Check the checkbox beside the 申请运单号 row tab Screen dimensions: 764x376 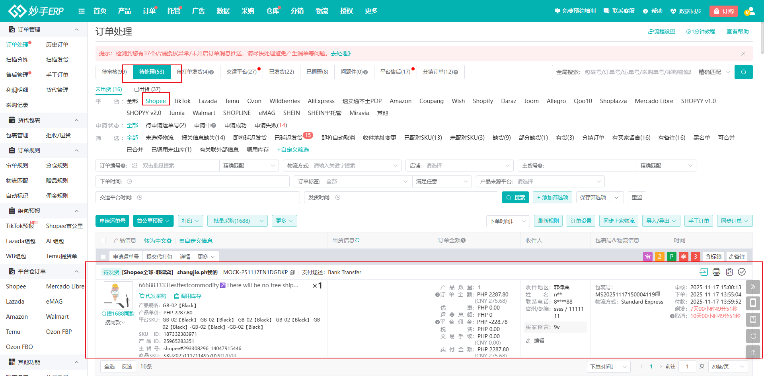tap(103, 257)
